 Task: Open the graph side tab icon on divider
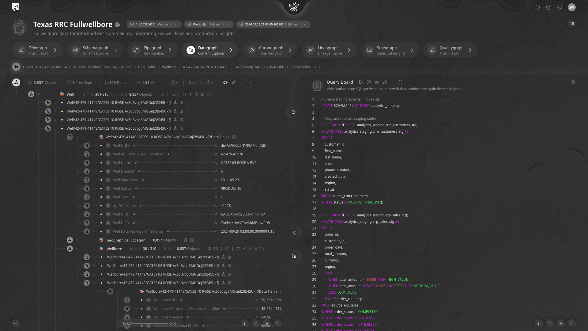294,233
